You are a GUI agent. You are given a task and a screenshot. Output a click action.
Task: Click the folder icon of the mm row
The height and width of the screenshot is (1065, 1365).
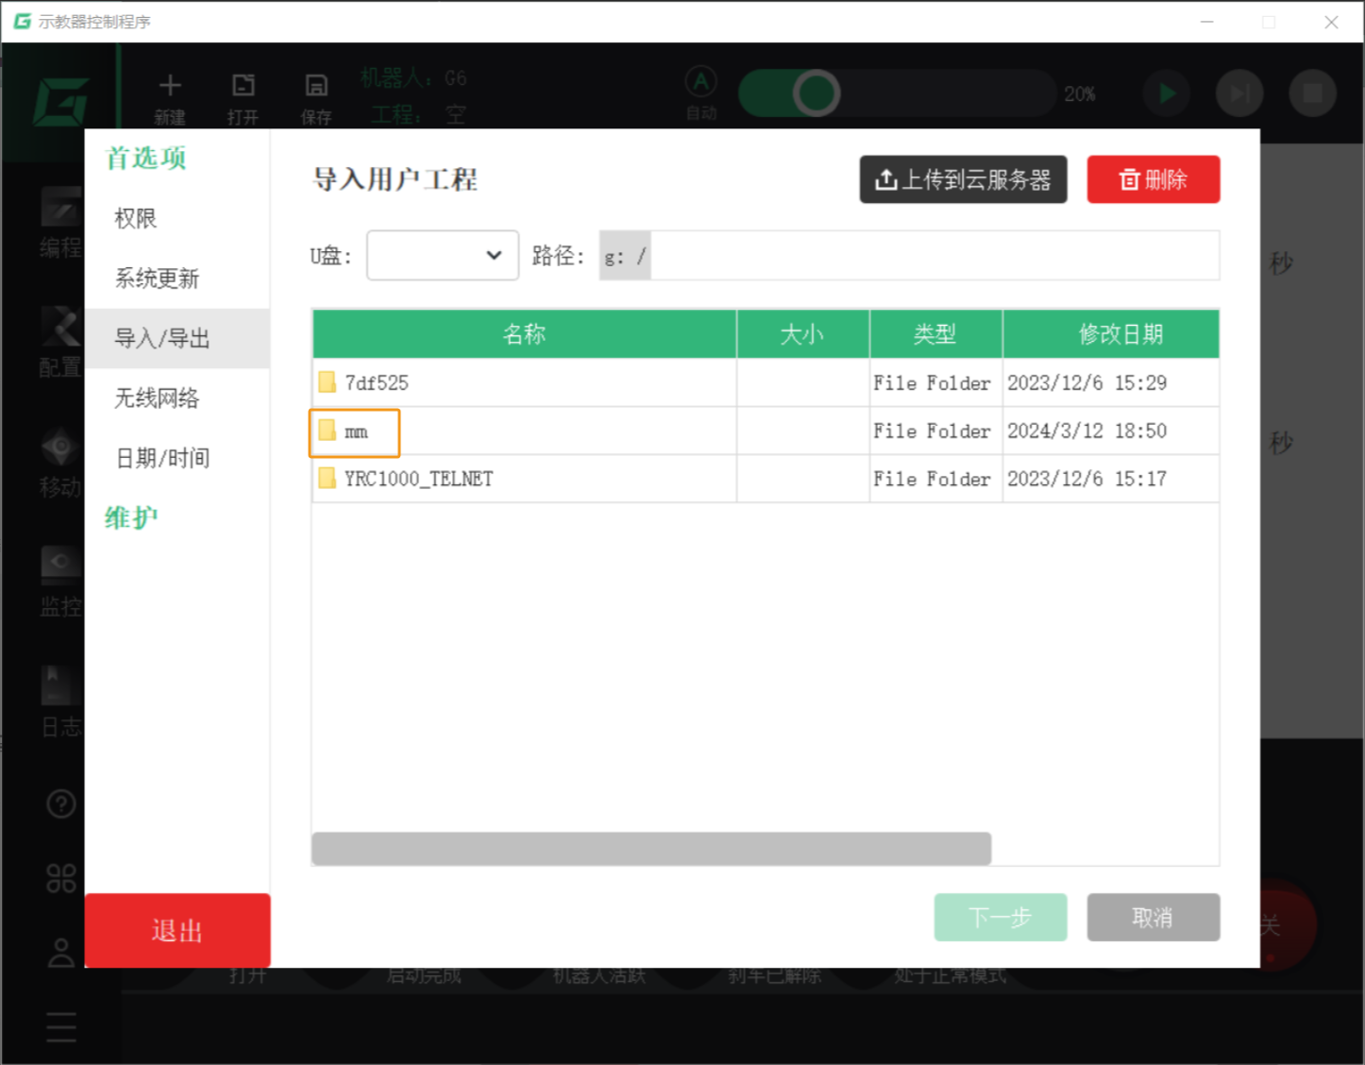[327, 431]
